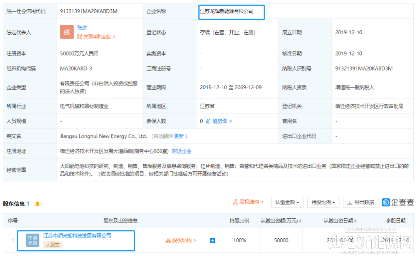416x256 pixels.
Task: Click the 大股东 tag label
Action: pyautogui.click(x=52, y=244)
